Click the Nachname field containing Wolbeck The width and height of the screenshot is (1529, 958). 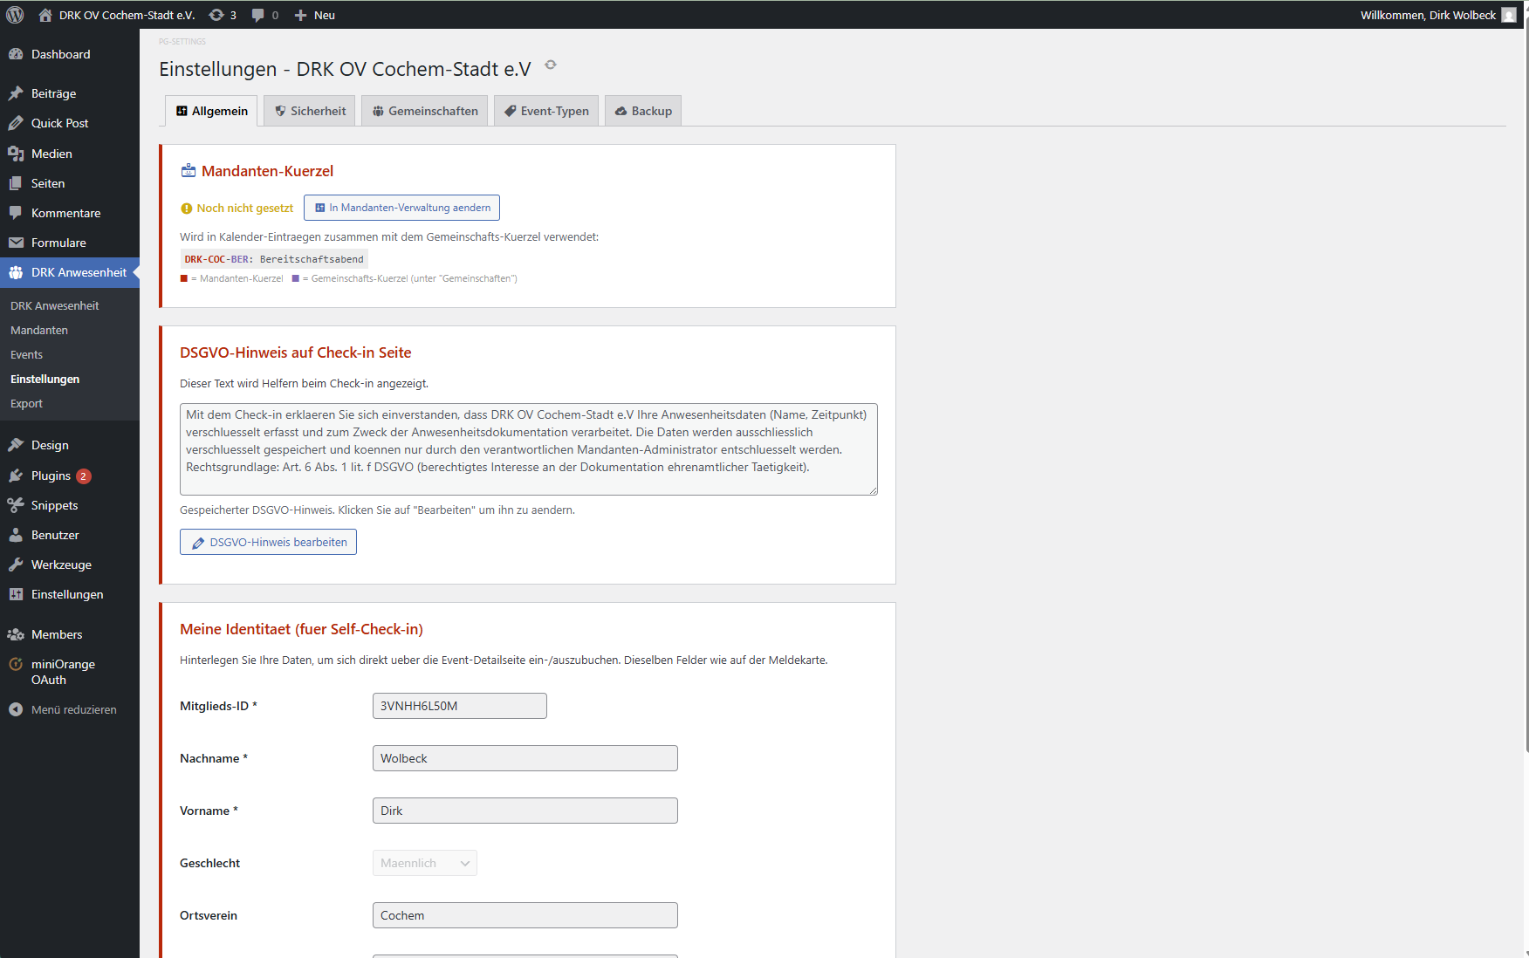click(525, 758)
